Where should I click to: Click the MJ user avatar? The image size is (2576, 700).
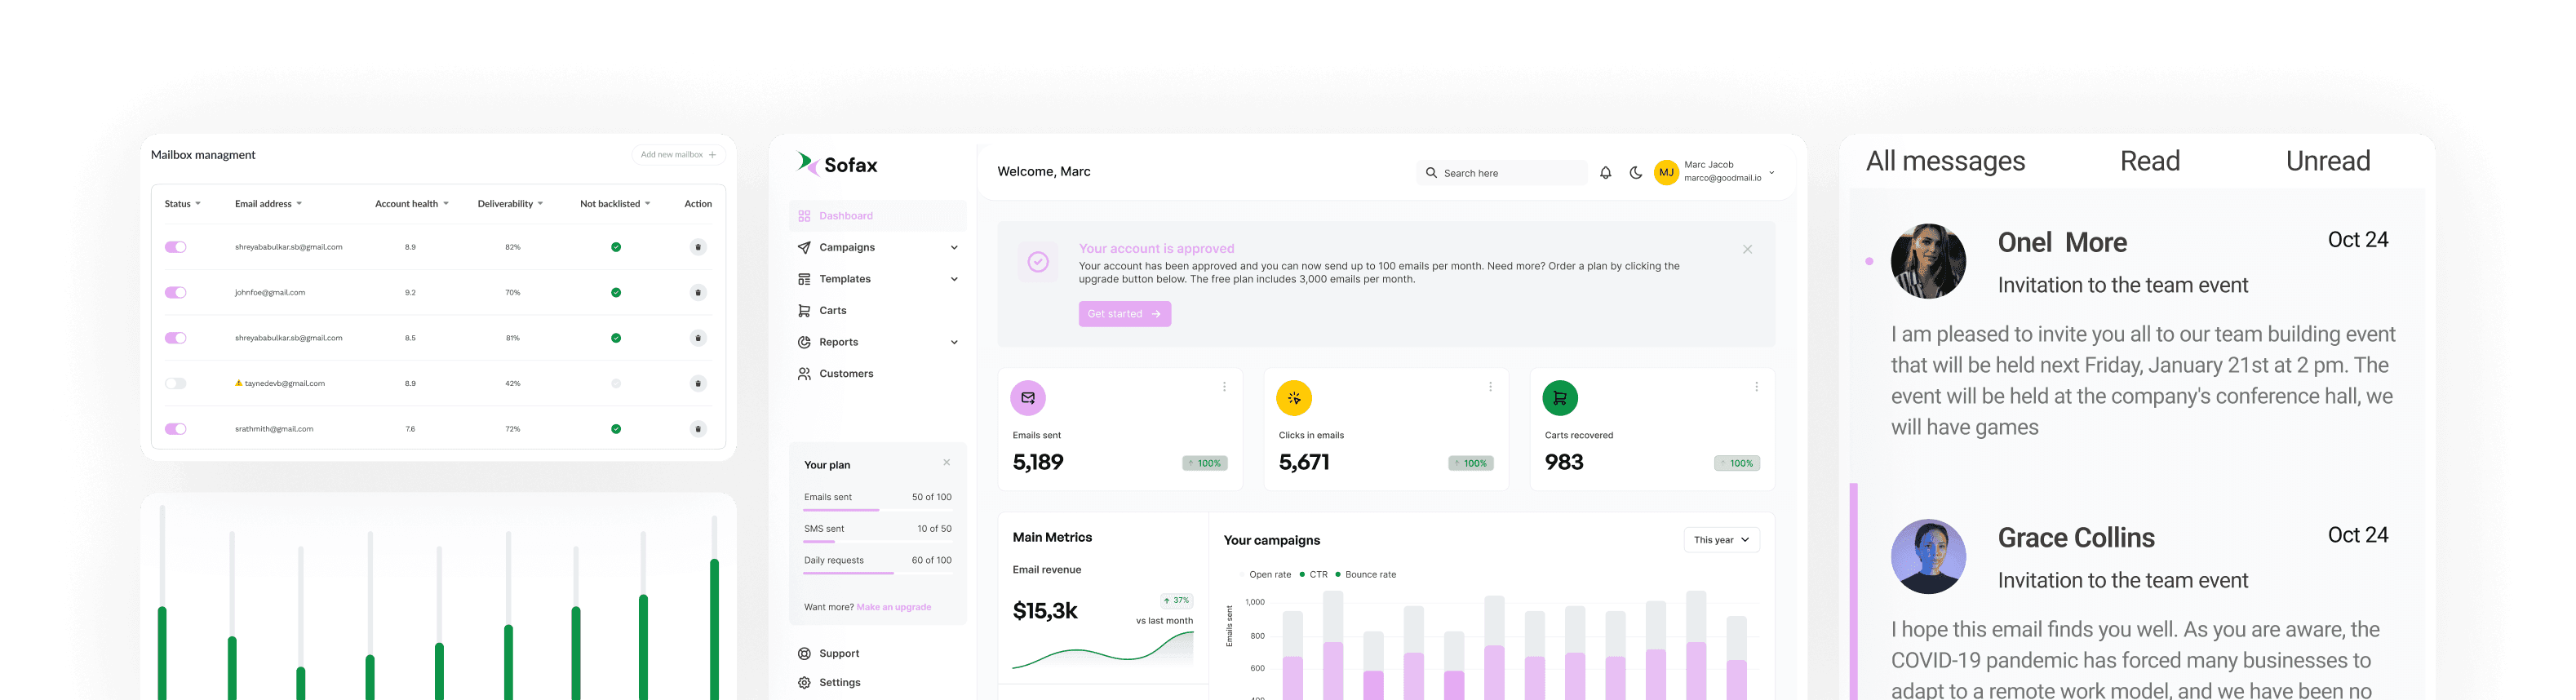1666,173
